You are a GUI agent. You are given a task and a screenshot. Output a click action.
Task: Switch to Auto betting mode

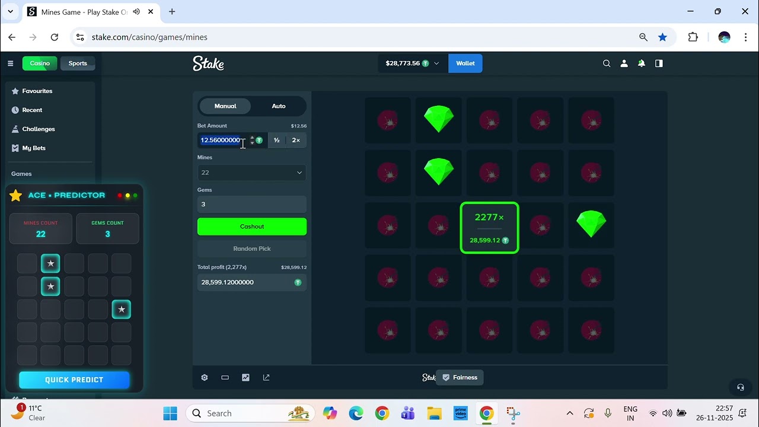[279, 106]
